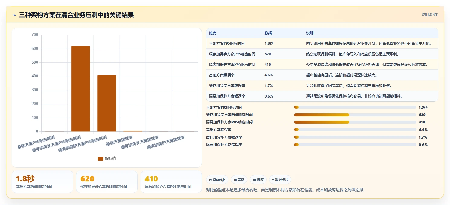The image size is (450, 205).
Task: Click progress bar for 隔离加保护方案P95响应时间 (410)
Action: pos(355,122)
